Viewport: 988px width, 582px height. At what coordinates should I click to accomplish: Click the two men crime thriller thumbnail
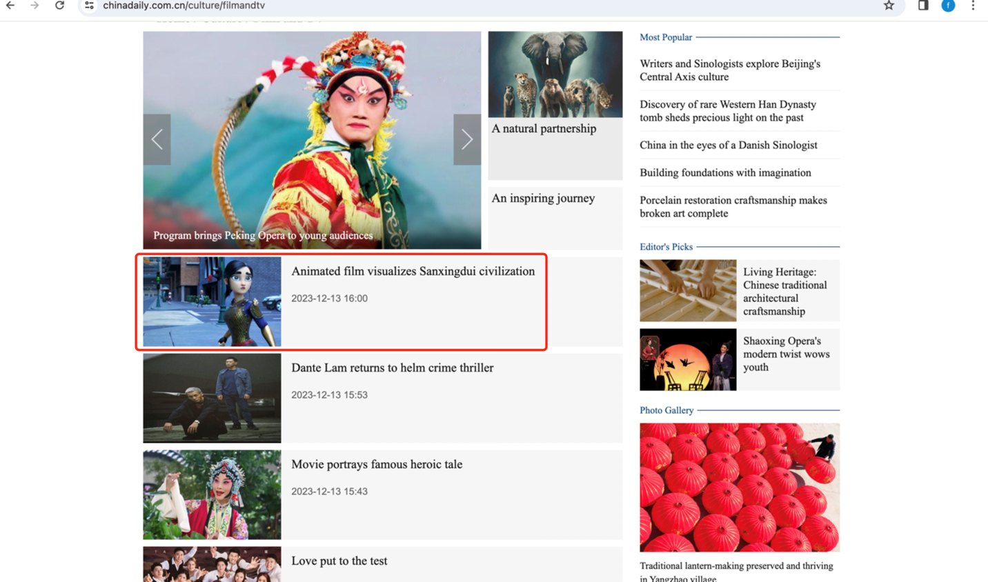pos(212,399)
